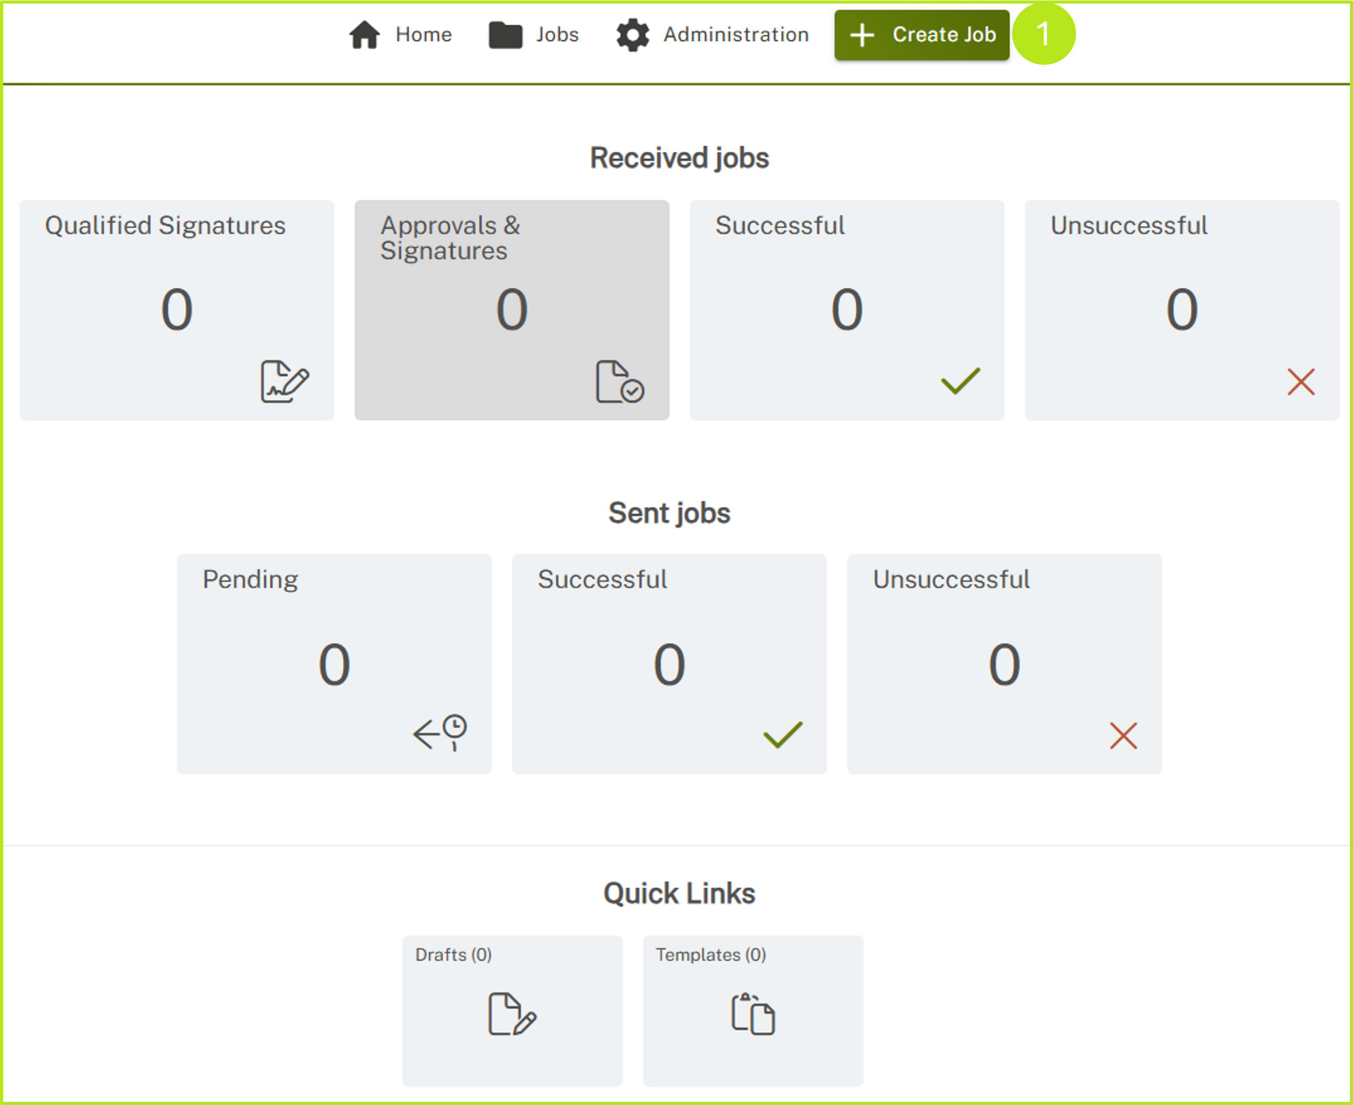The image size is (1353, 1105).
Task: Click the Home house icon
Action: click(x=364, y=34)
